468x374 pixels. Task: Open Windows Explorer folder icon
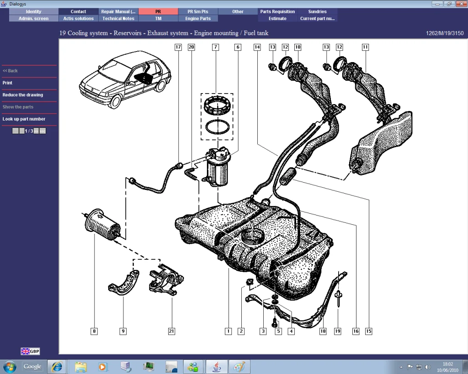tap(80, 367)
